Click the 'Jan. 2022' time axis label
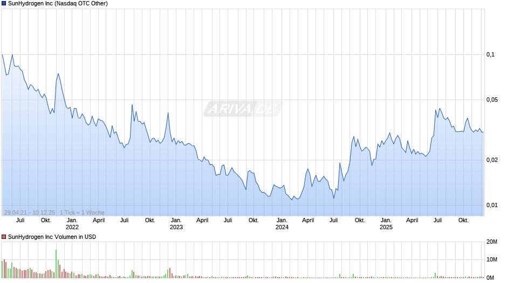The height and width of the screenshot is (283, 507). click(72, 224)
